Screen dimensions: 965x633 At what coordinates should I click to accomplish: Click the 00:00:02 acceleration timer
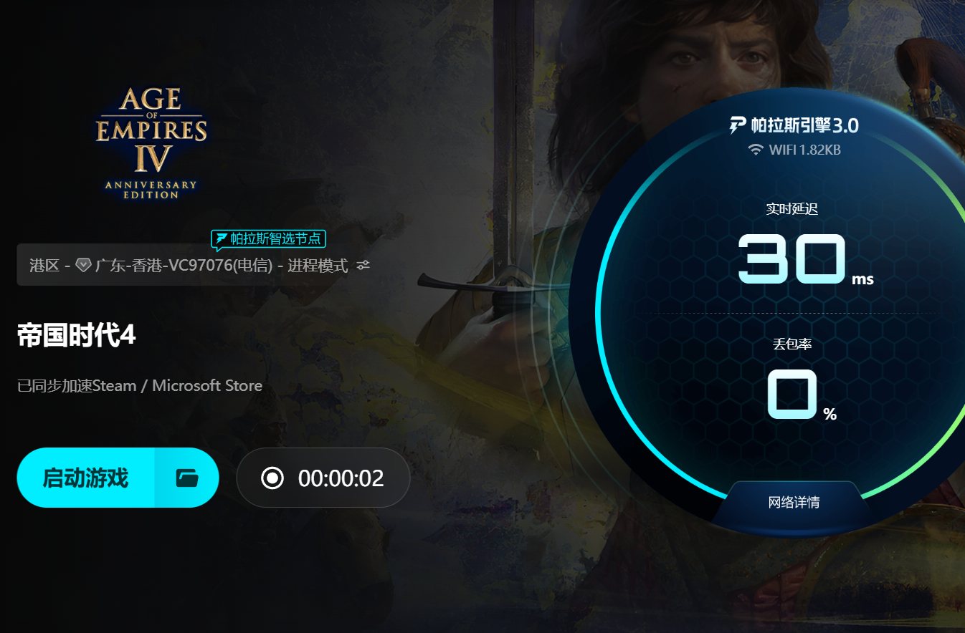click(x=341, y=478)
